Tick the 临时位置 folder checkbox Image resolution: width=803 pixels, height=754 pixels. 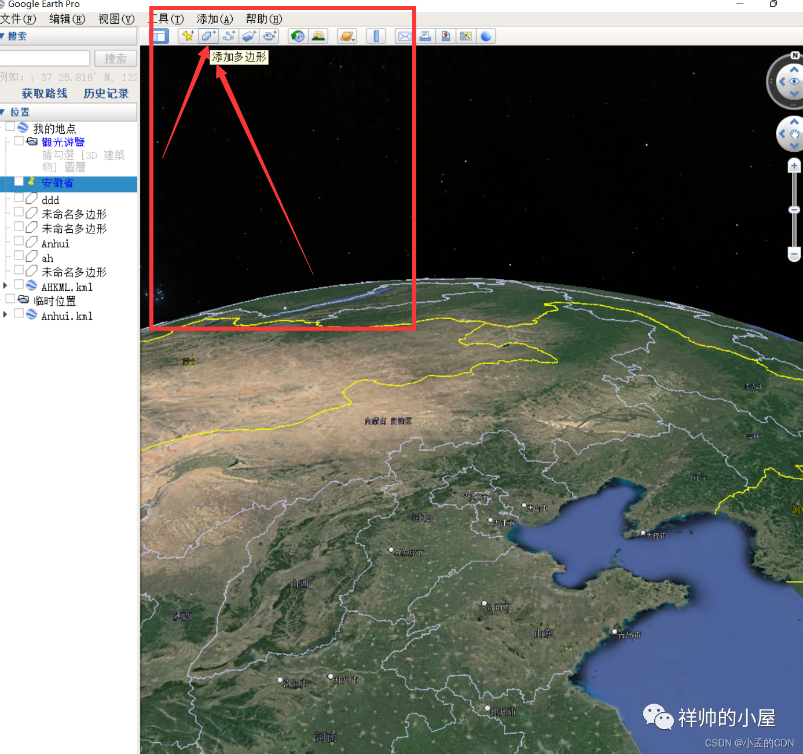[10, 299]
